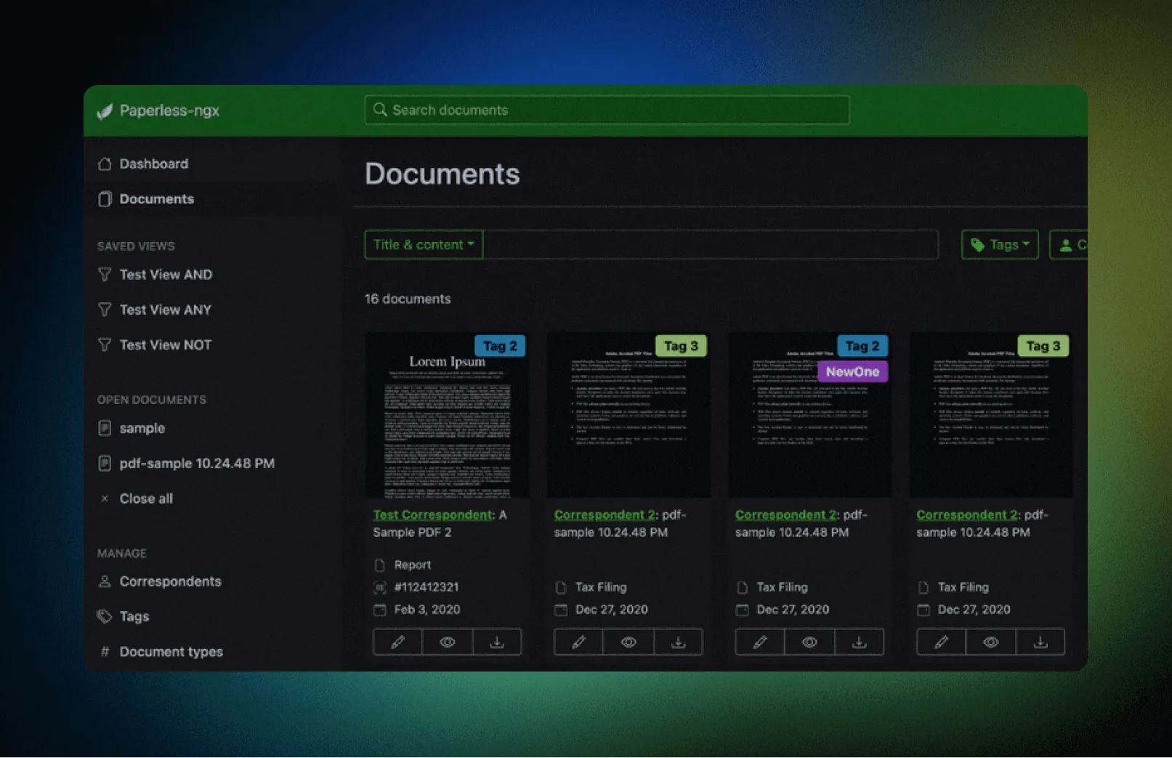
Task: Click the search magnifier icon
Action: [x=379, y=110]
